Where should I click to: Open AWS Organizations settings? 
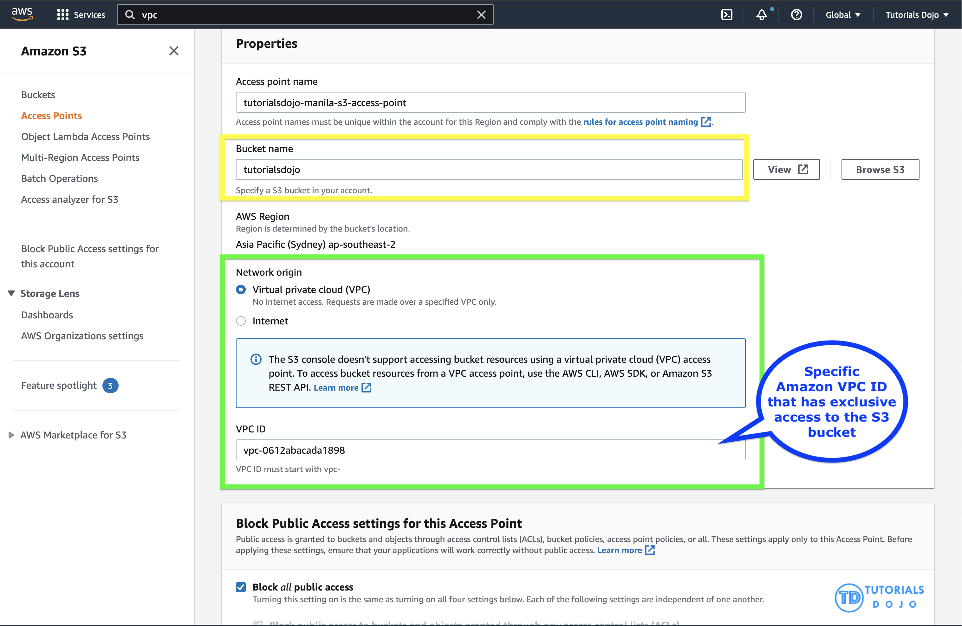(82, 336)
